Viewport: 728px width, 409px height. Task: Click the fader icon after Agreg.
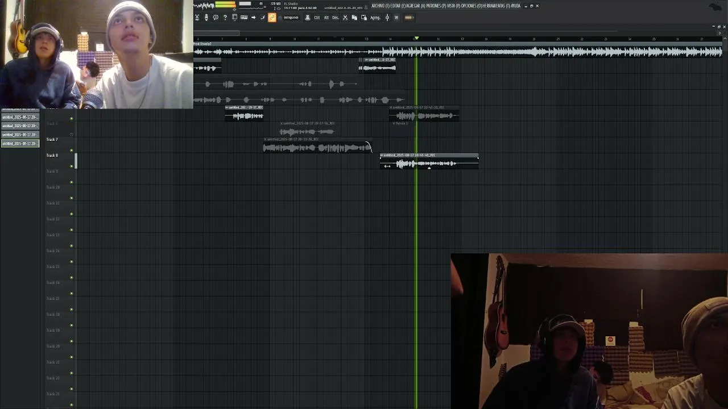tap(387, 18)
